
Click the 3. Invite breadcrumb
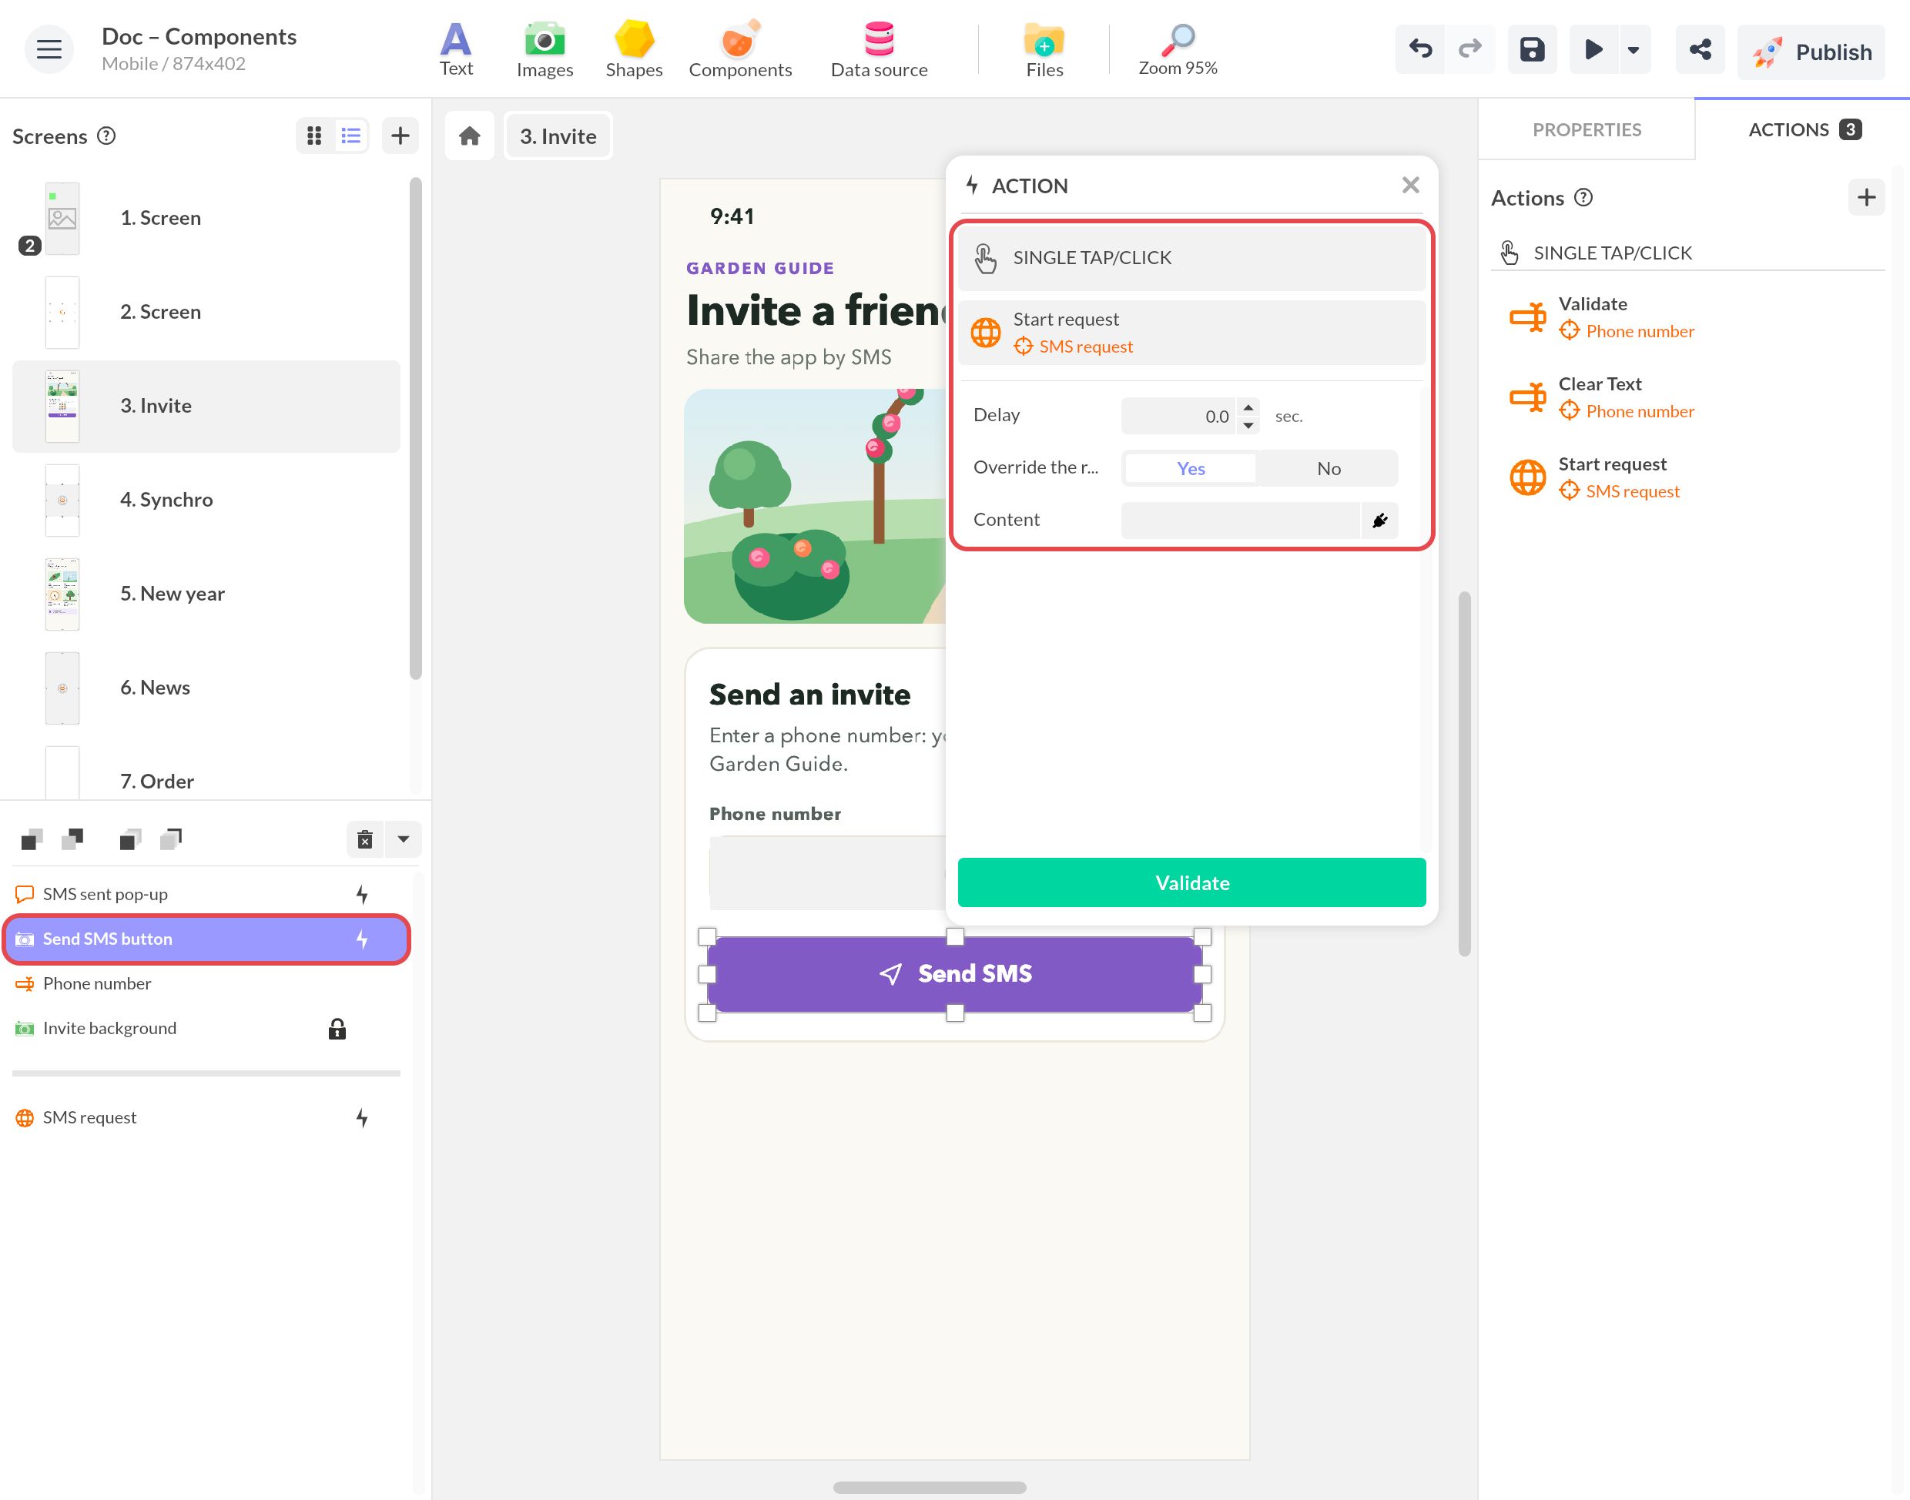[558, 136]
